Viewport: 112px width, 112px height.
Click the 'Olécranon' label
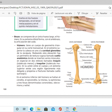pos(61,28)
